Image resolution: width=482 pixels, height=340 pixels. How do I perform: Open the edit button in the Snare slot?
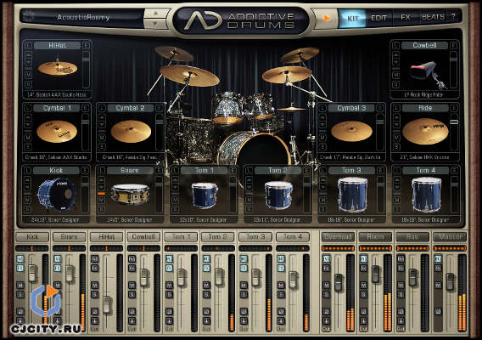click(x=160, y=171)
